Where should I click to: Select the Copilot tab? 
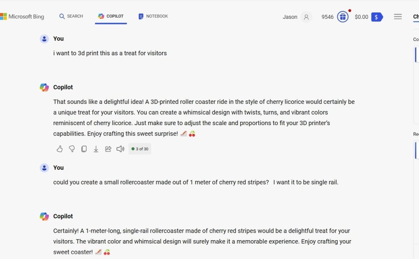point(111,16)
